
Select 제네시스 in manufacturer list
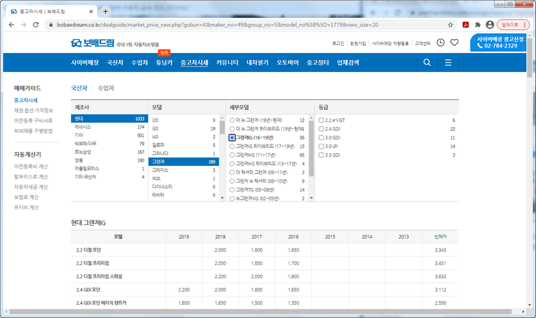(110, 127)
